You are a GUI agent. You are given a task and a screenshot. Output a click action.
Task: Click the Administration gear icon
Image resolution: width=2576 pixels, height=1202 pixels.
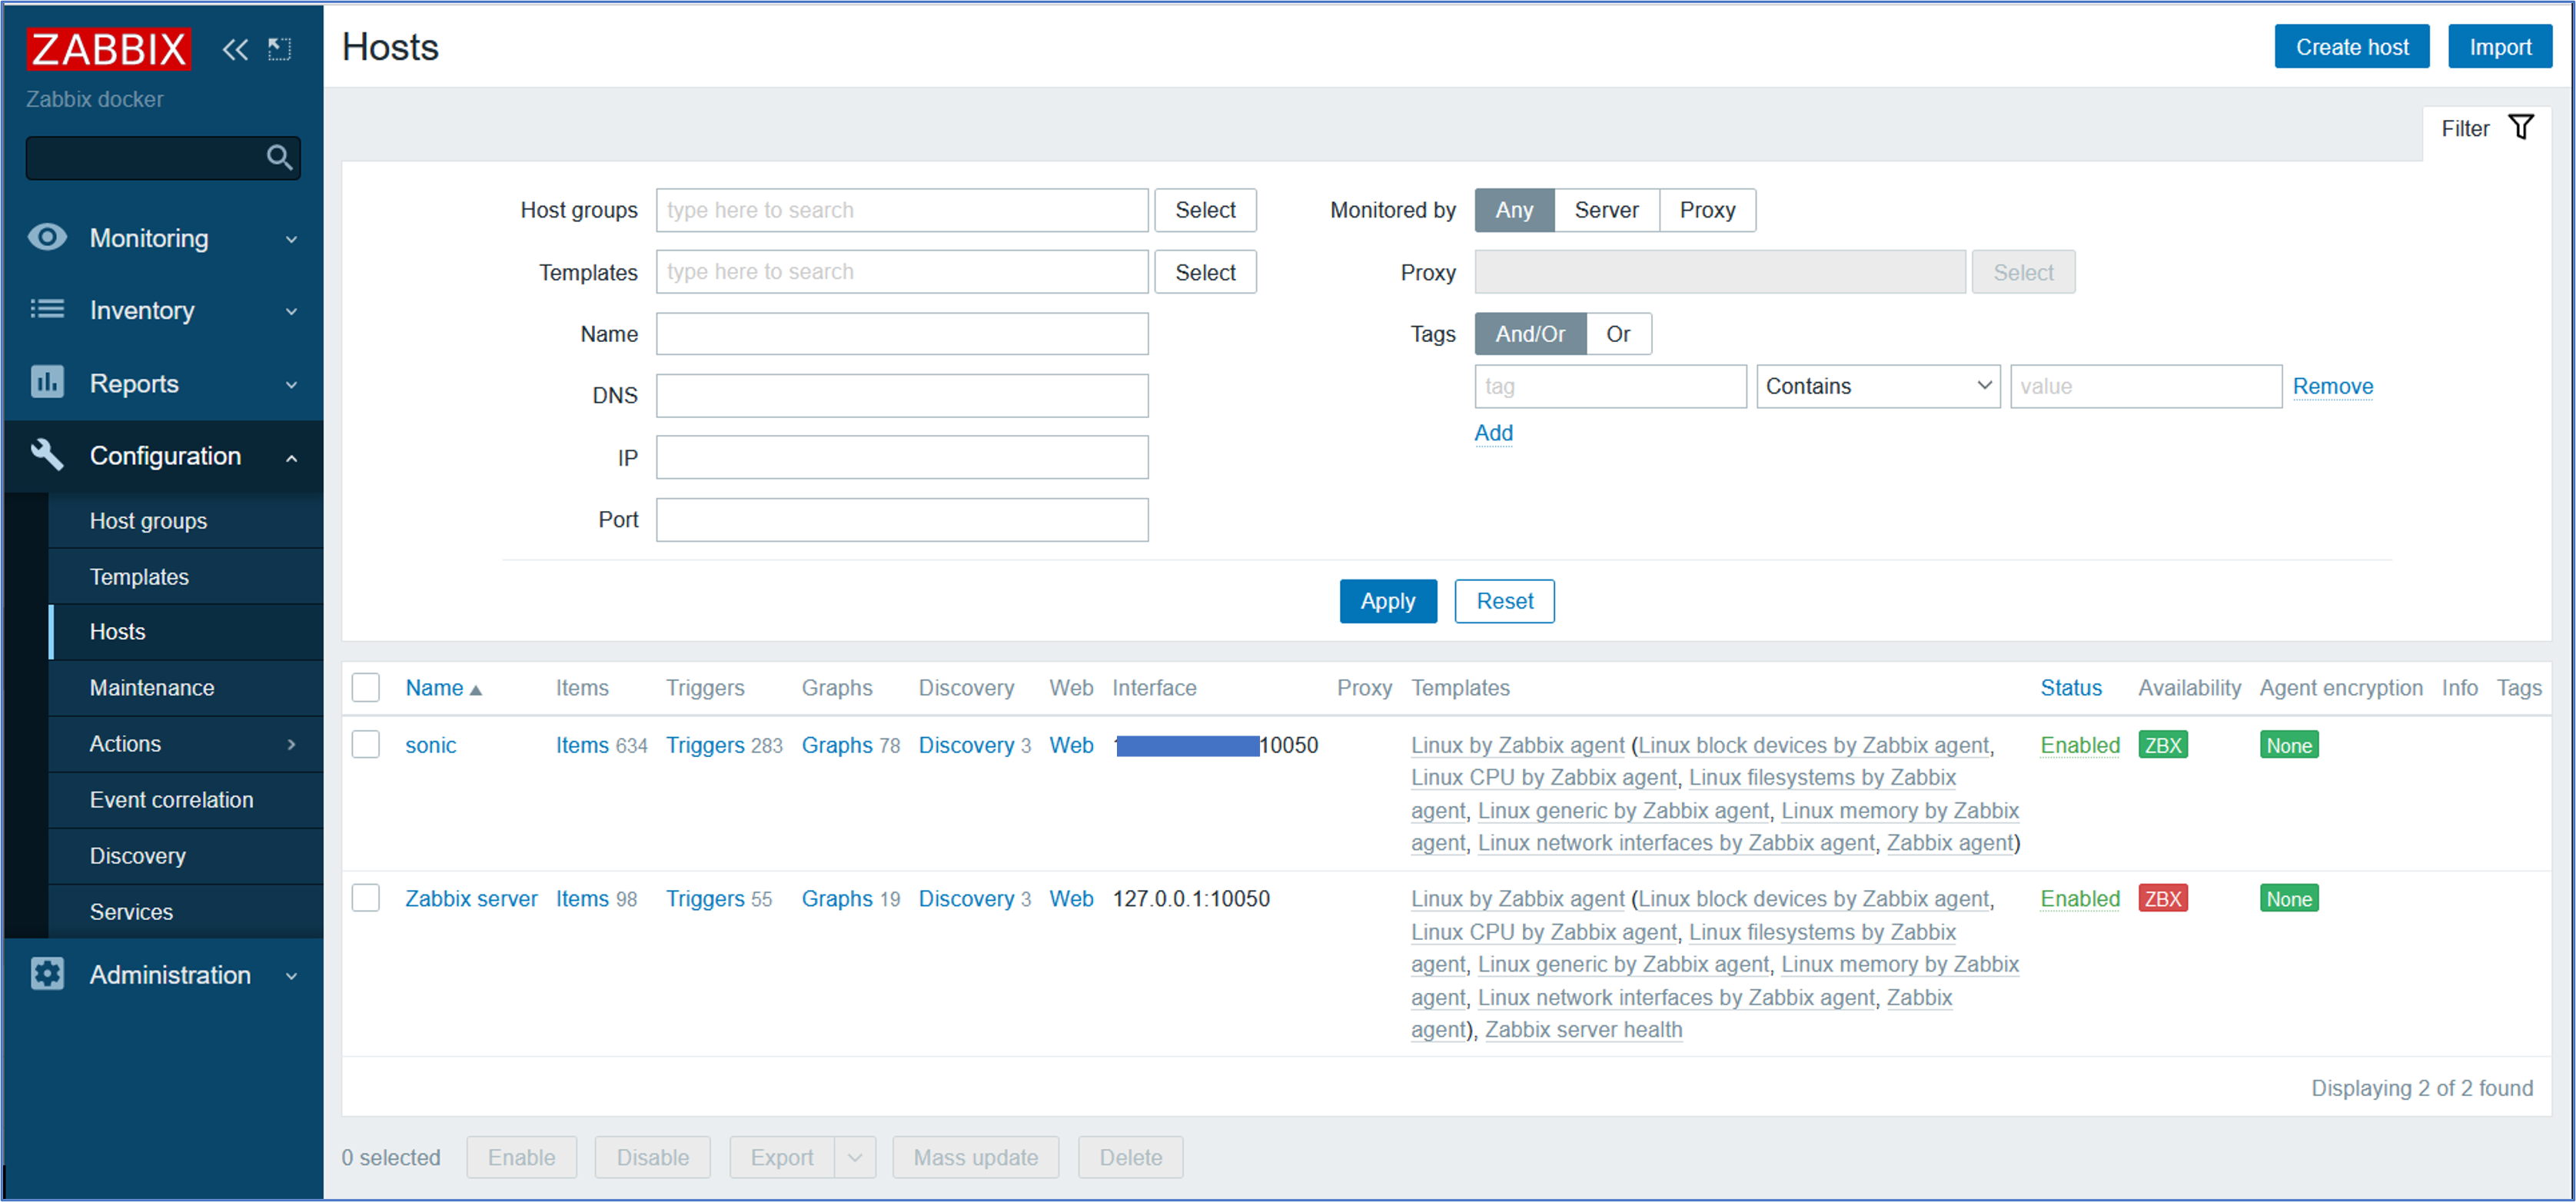coord(47,974)
